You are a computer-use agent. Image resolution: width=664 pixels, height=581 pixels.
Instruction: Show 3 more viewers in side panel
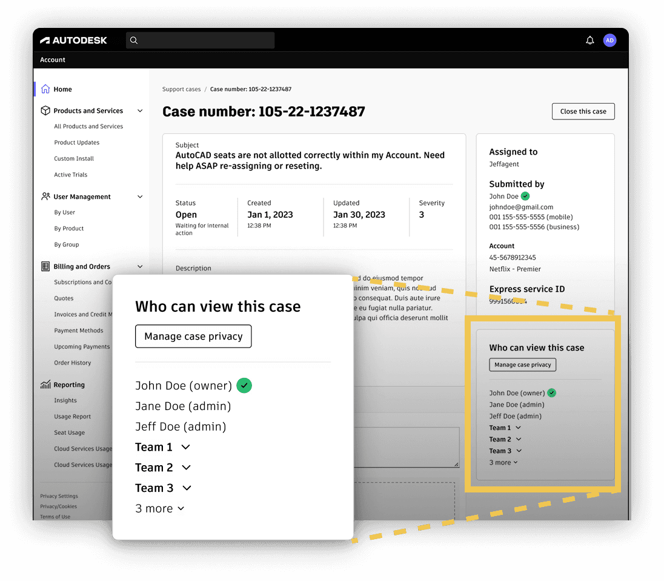click(x=503, y=462)
